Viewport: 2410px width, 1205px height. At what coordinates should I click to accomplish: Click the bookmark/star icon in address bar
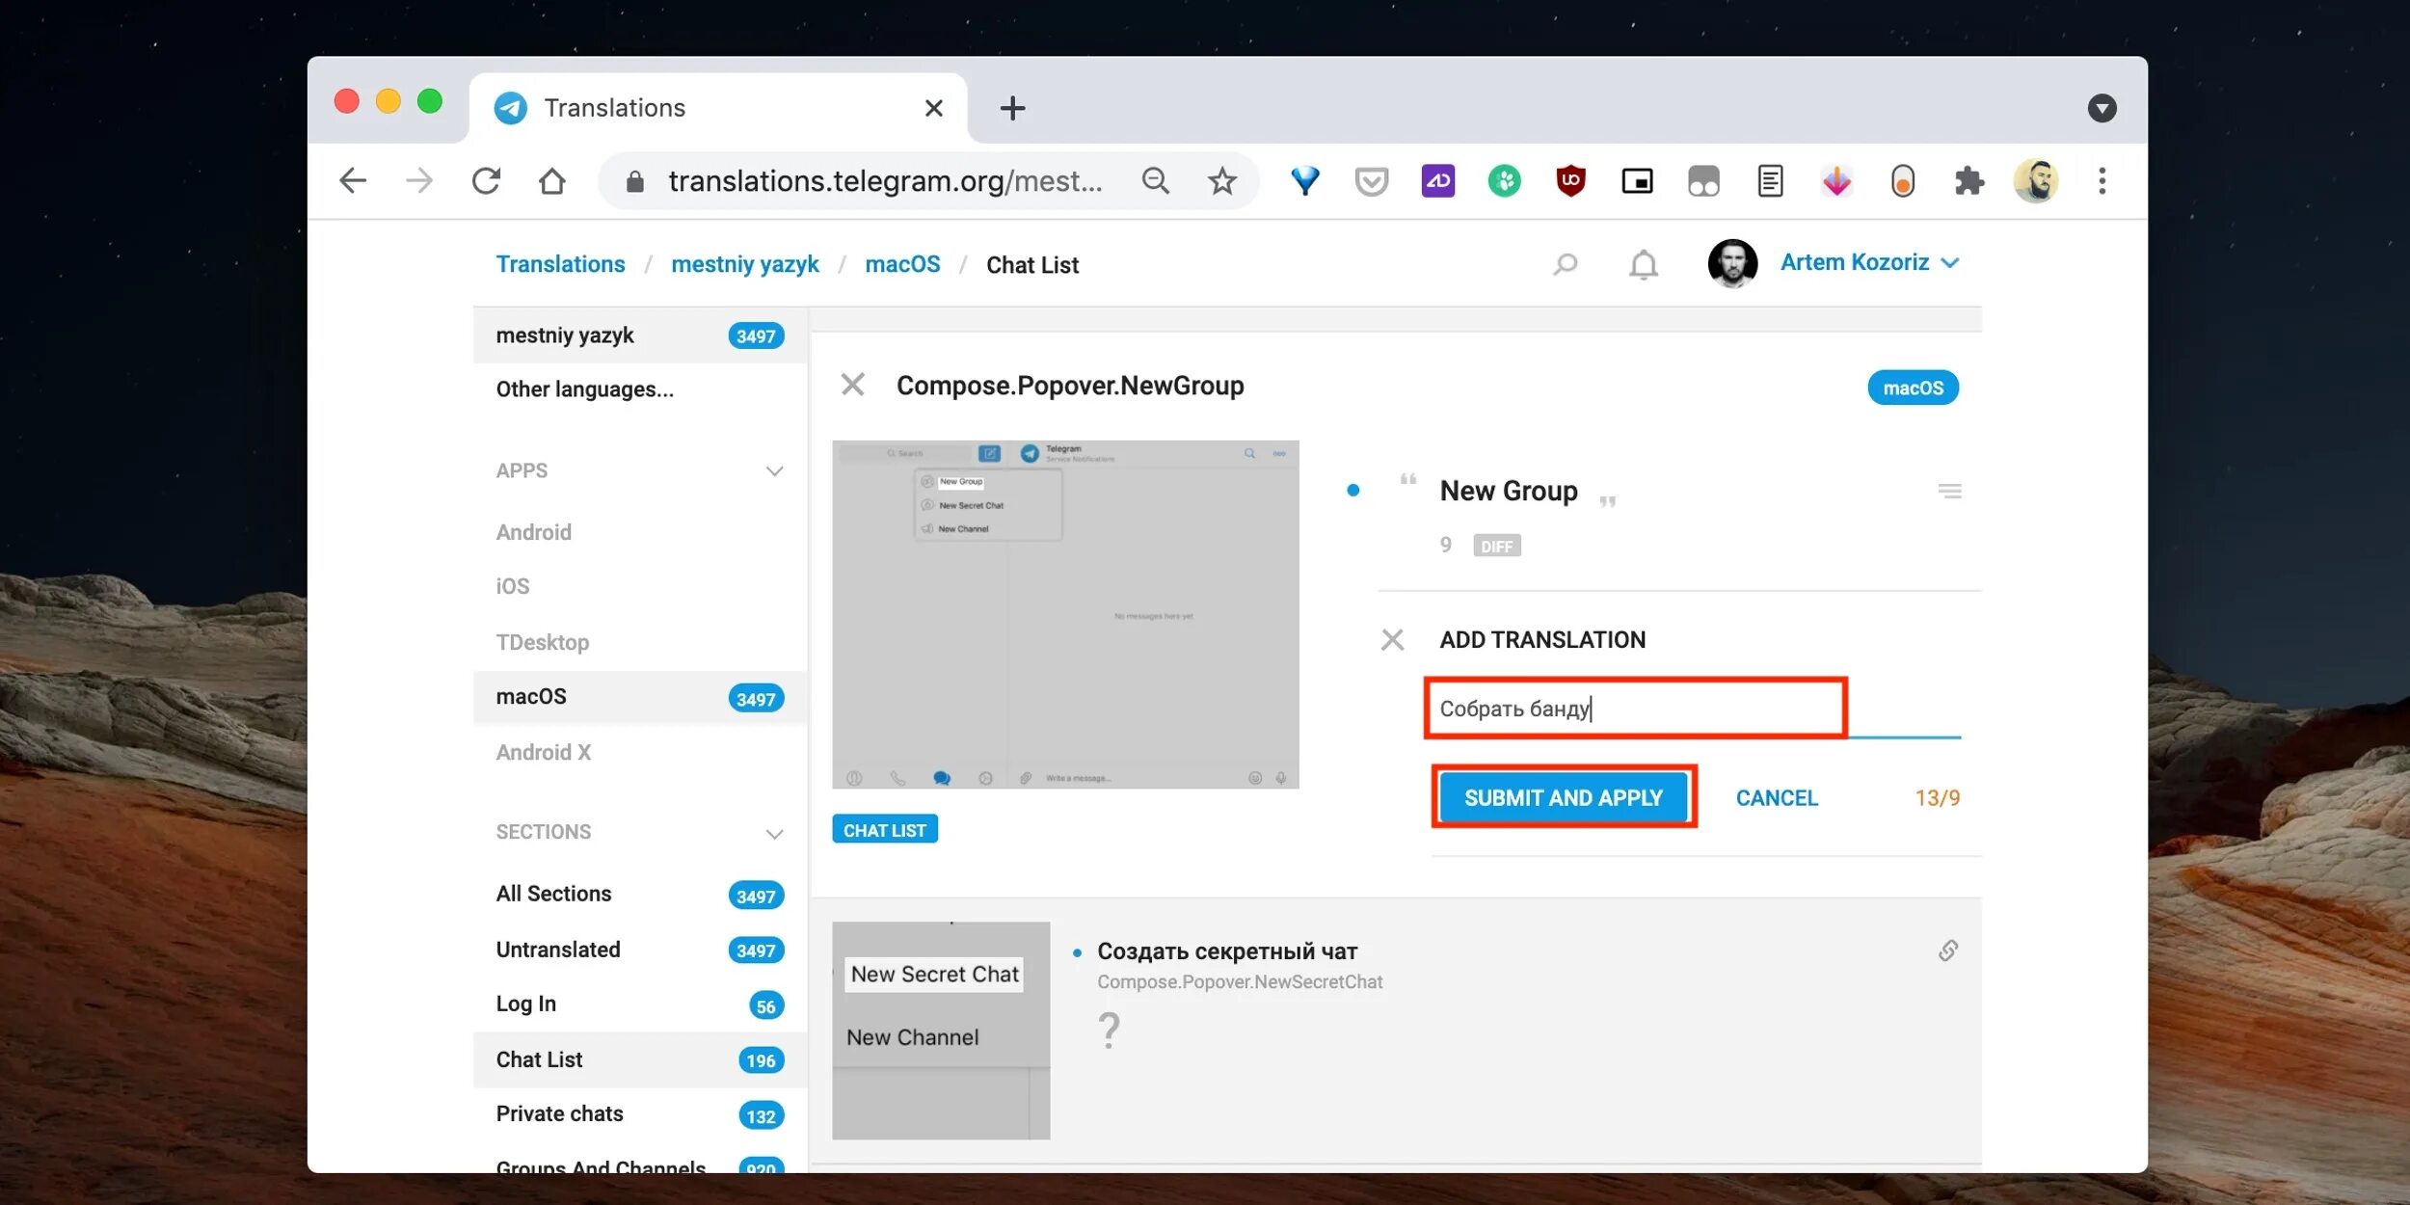click(1222, 181)
